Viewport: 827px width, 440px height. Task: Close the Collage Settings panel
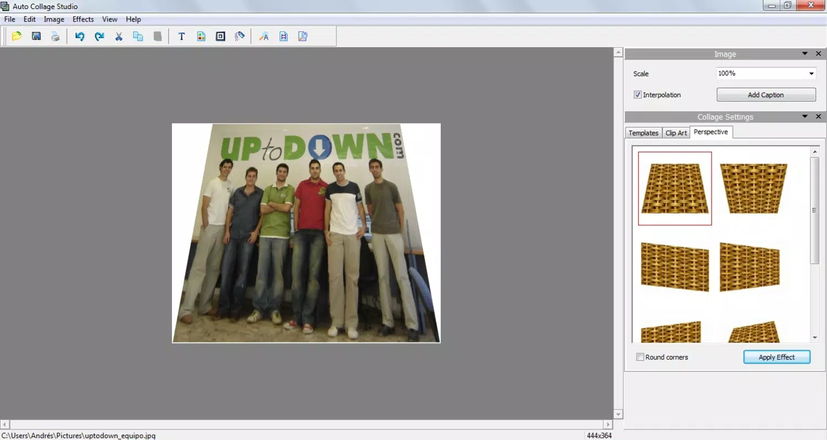pyautogui.click(x=818, y=116)
